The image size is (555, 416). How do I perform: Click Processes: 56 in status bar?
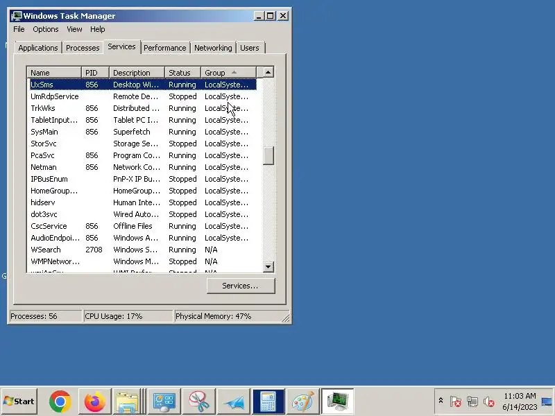tap(45, 316)
